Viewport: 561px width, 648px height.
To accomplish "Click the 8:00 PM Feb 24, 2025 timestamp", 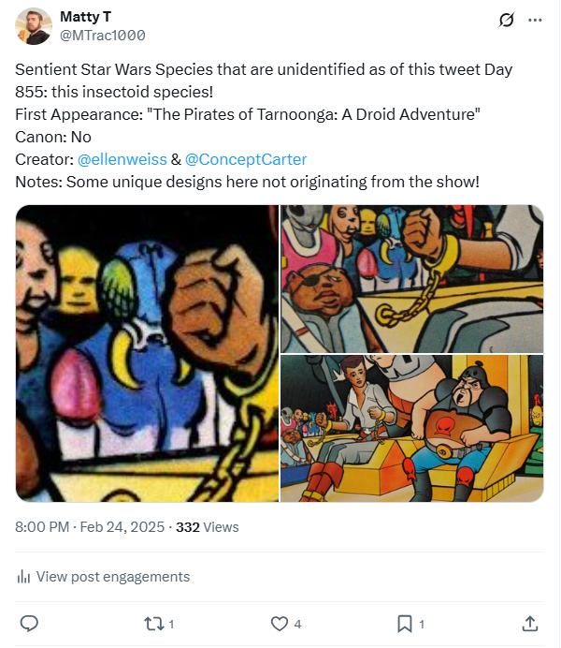I will pos(89,527).
